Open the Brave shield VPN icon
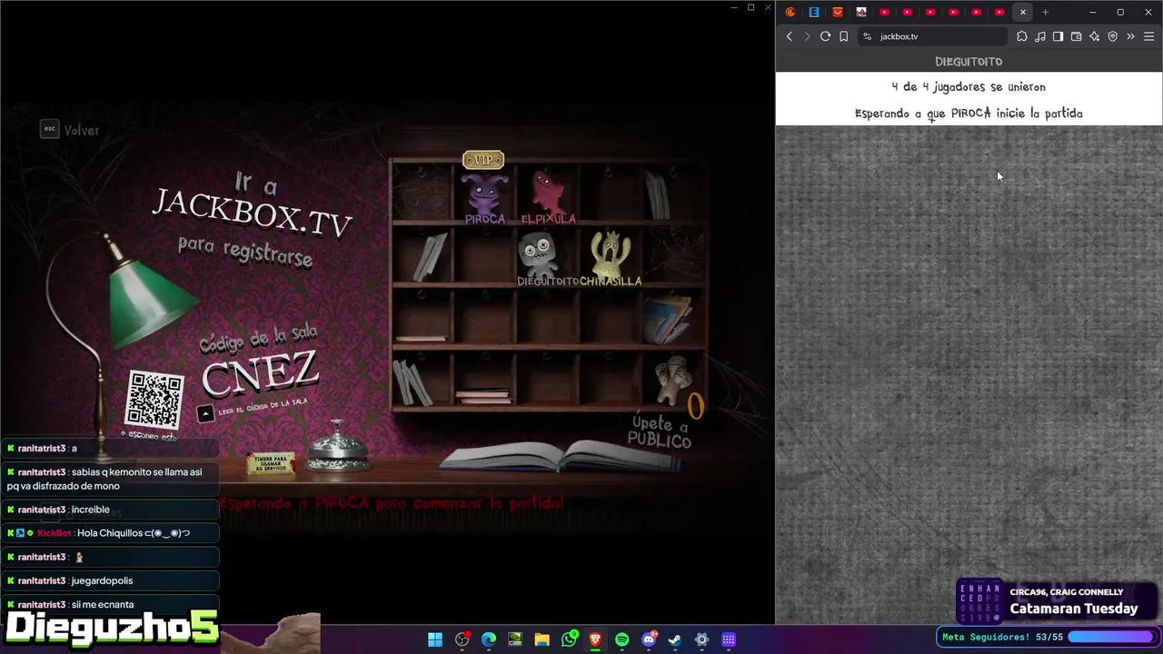 coord(1112,36)
